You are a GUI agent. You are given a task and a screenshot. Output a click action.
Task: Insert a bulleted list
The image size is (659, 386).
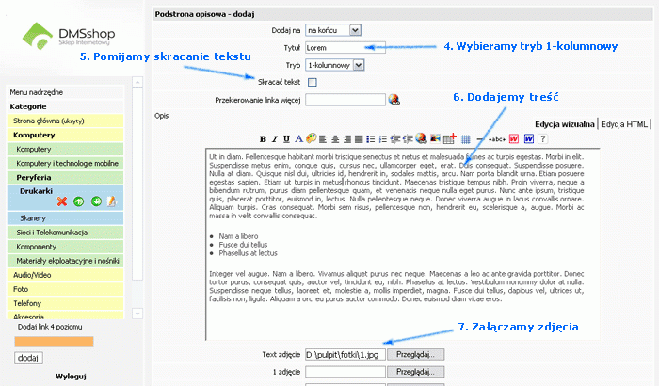pyautogui.click(x=370, y=139)
